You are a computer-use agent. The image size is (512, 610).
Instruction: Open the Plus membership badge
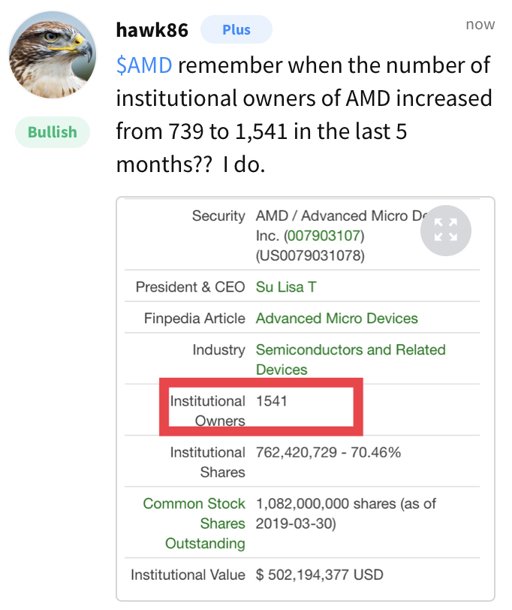(236, 29)
